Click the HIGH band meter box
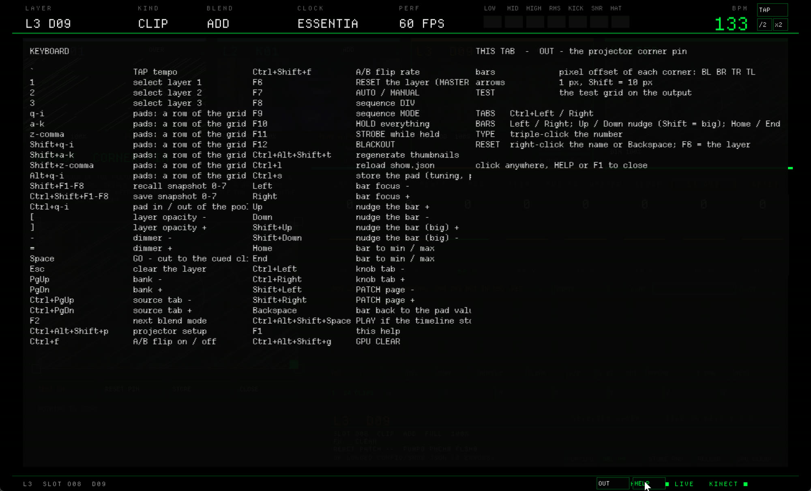This screenshot has height=491, width=811. tap(535, 22)
